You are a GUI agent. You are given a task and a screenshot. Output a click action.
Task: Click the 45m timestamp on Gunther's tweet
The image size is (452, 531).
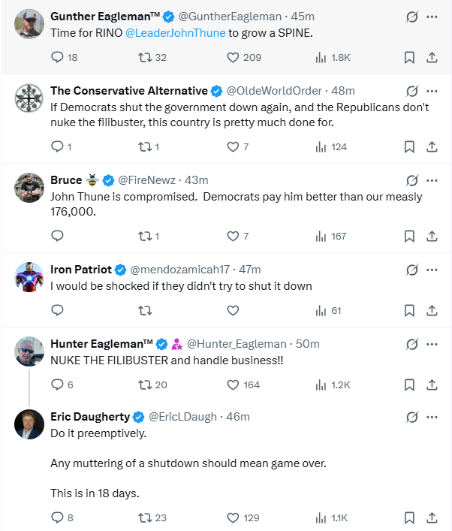click(305, 17)
